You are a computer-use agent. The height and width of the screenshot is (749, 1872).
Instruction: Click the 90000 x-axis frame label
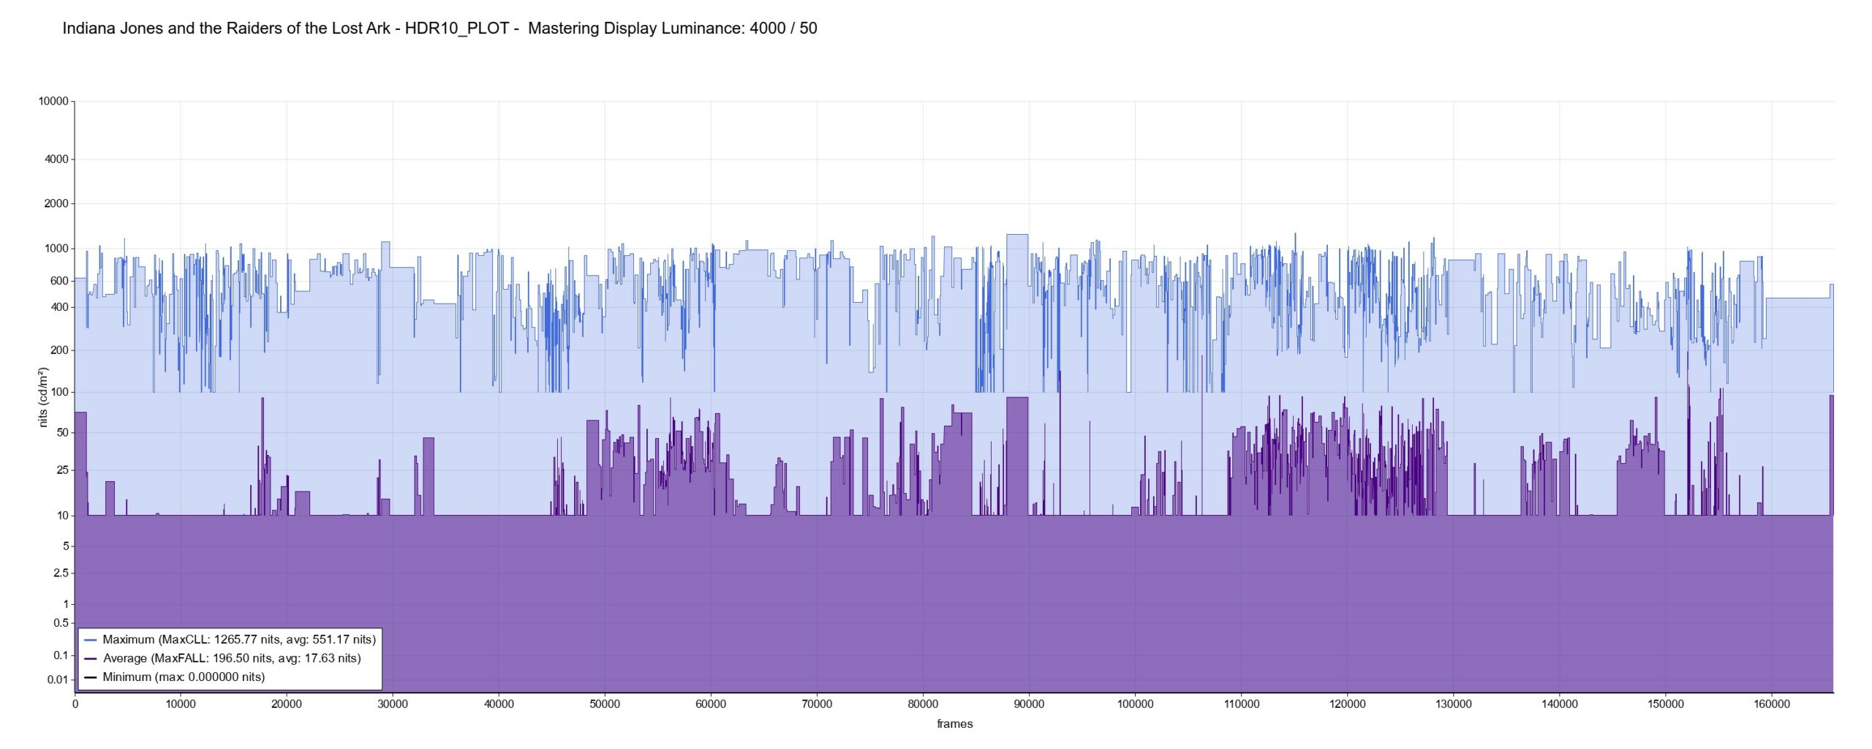pyautogui.click(x=1029, y=704)
